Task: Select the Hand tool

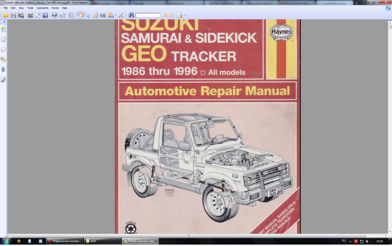Action: coord(81,15)
